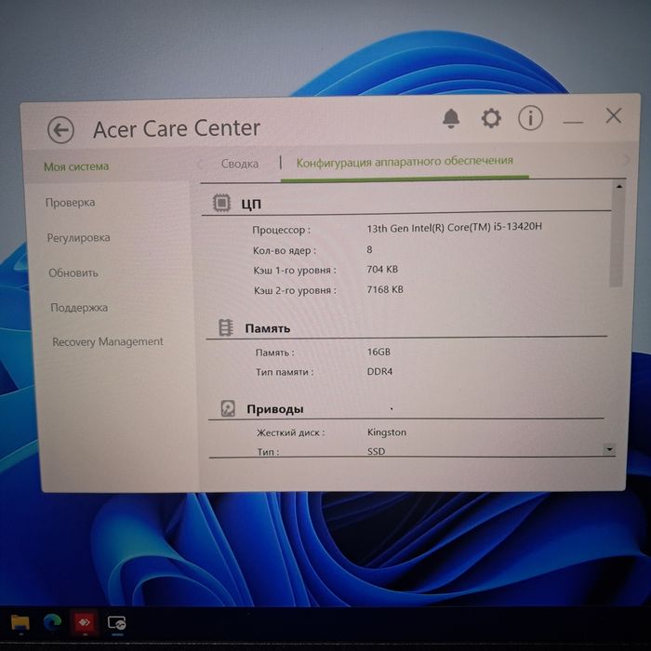Image resolution: width=651 pixels, height=651 pixels.
Task: Click the Кэш 2-го уровня label
Action: point(295,290)
